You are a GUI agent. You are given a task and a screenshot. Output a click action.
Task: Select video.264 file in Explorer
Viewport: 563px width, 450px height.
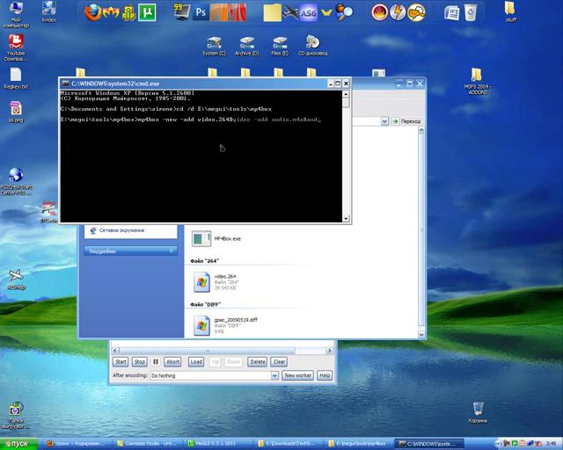tap(216, 282)
